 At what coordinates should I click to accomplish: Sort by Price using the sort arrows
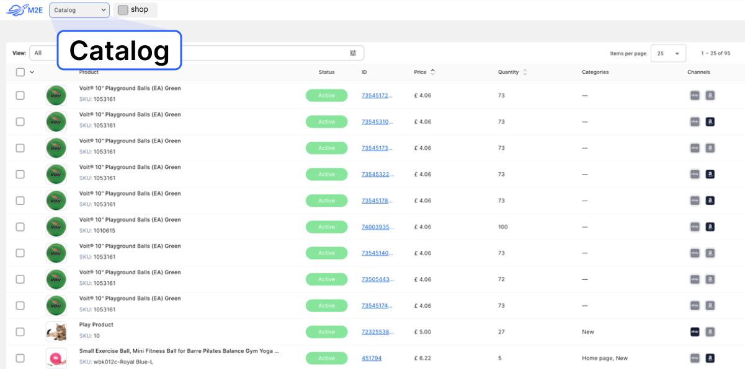click(432, 72)
